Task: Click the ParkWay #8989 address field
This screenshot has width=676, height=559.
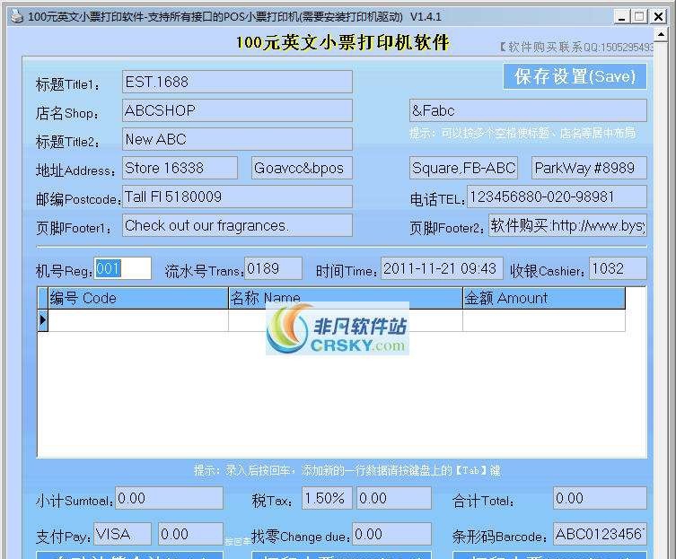Action: 588,168
